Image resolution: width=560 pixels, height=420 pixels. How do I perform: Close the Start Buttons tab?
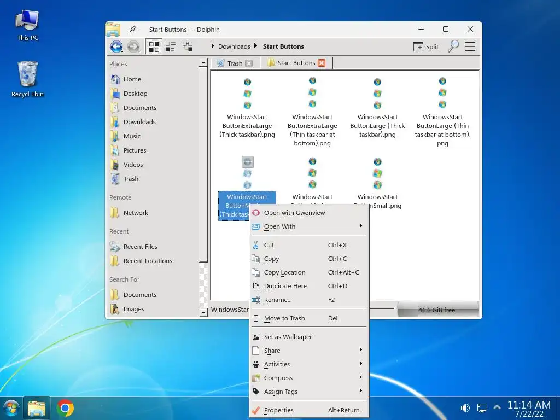pyautogui.click(x=322, y=63)
